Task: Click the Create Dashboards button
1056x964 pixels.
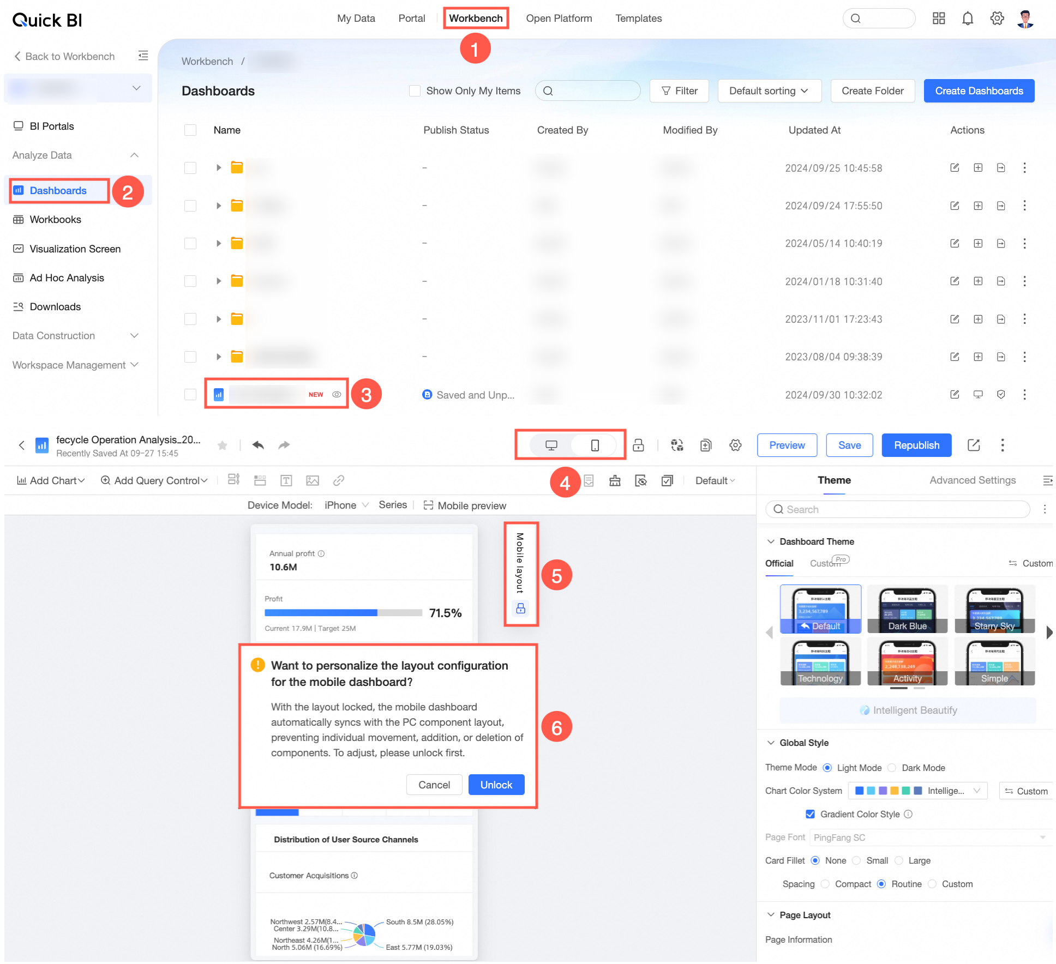Action: [979, 91]
